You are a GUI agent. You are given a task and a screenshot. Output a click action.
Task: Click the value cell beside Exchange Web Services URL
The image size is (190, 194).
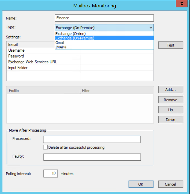coord(117,62)
